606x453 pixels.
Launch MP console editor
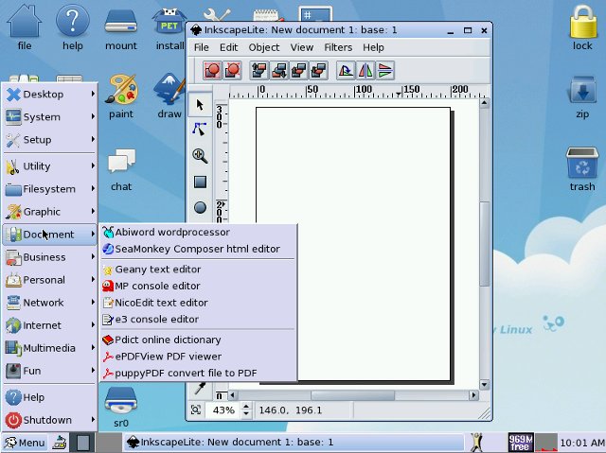[x=198, y=286]
